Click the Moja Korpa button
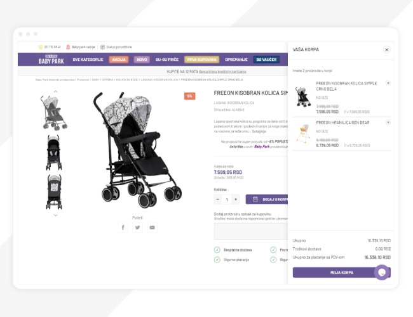Image resolution: width=413 pixels, height=317 pixels. (x=342, y=273)
